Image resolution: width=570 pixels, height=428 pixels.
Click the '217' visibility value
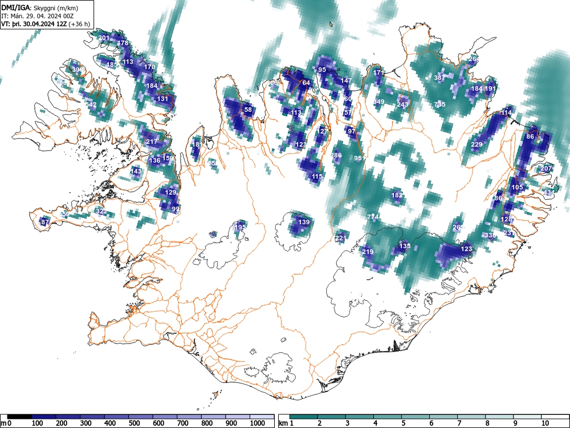pyautogui.click(x=152, y=142)
